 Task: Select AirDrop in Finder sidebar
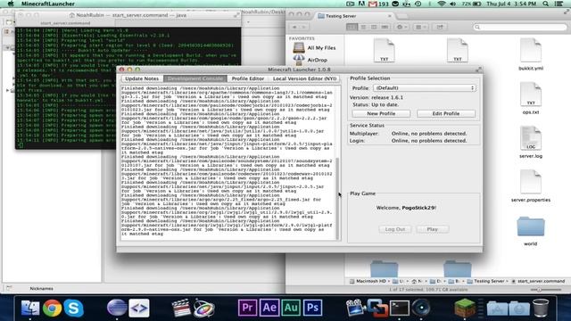click(310, 60)
